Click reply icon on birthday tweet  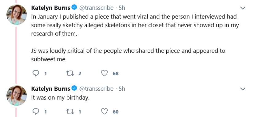coord(36,111)
